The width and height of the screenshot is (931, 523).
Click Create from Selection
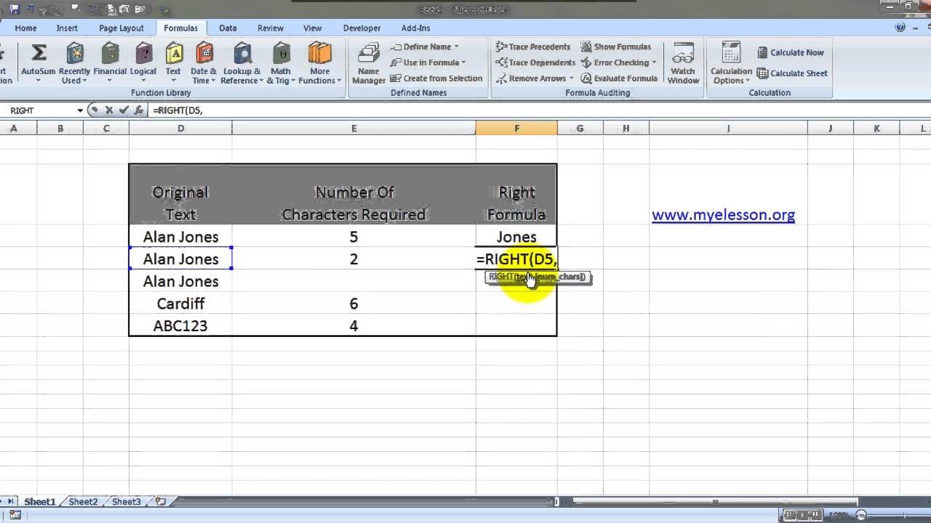tap(436, 78)
